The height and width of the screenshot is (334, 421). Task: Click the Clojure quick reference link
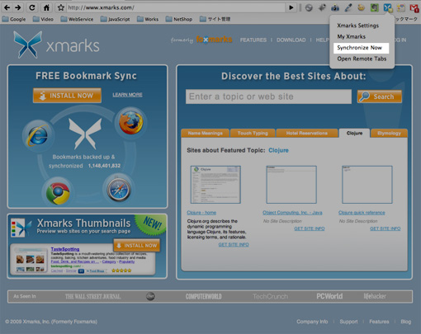[362, 213]
